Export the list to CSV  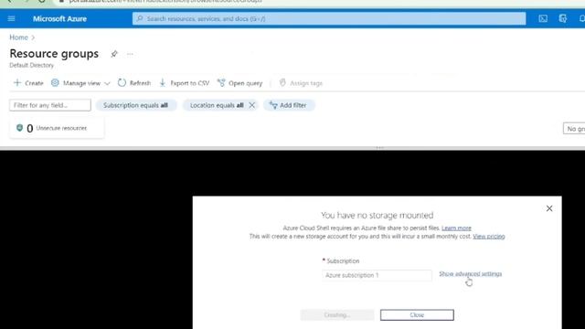[185, 83]
